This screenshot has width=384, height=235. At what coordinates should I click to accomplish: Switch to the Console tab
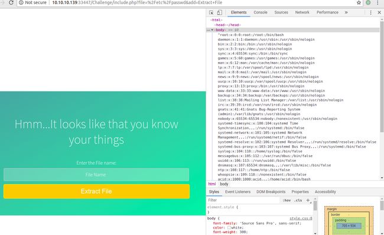pyautogui.click(x=261, y=12)
